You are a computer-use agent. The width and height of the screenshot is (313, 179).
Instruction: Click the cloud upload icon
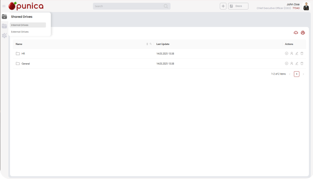click(x=296, y=33)
